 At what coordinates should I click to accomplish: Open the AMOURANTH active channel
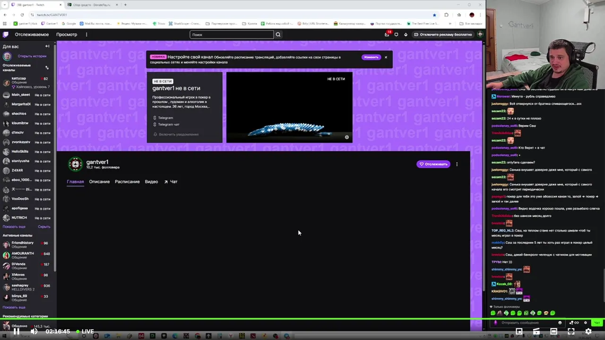pyautogui.click(x=27, y=255)
